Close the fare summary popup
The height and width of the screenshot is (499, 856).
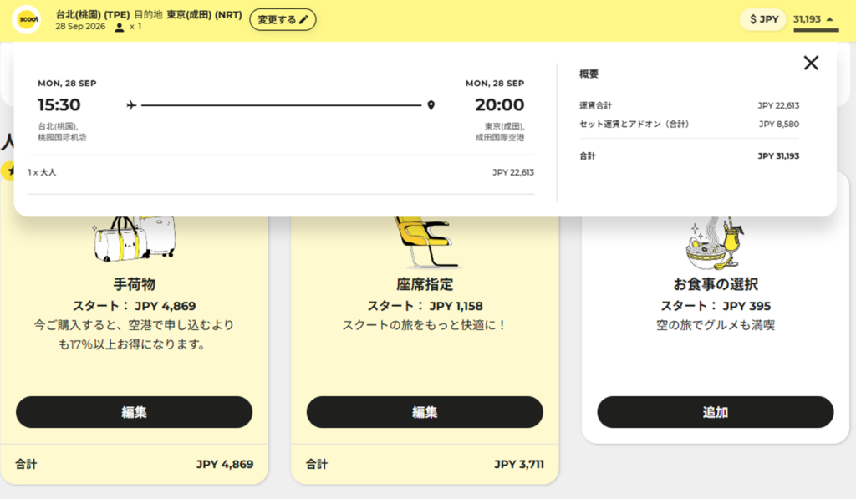coord(810,63)
